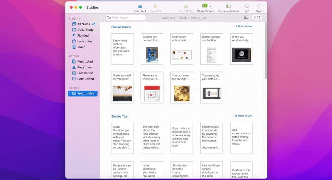The width and height of the screenshot is (332, 180).
Task: Start a Study Session from toolbar
Action: pyautogui.click(x=205, y=6)
